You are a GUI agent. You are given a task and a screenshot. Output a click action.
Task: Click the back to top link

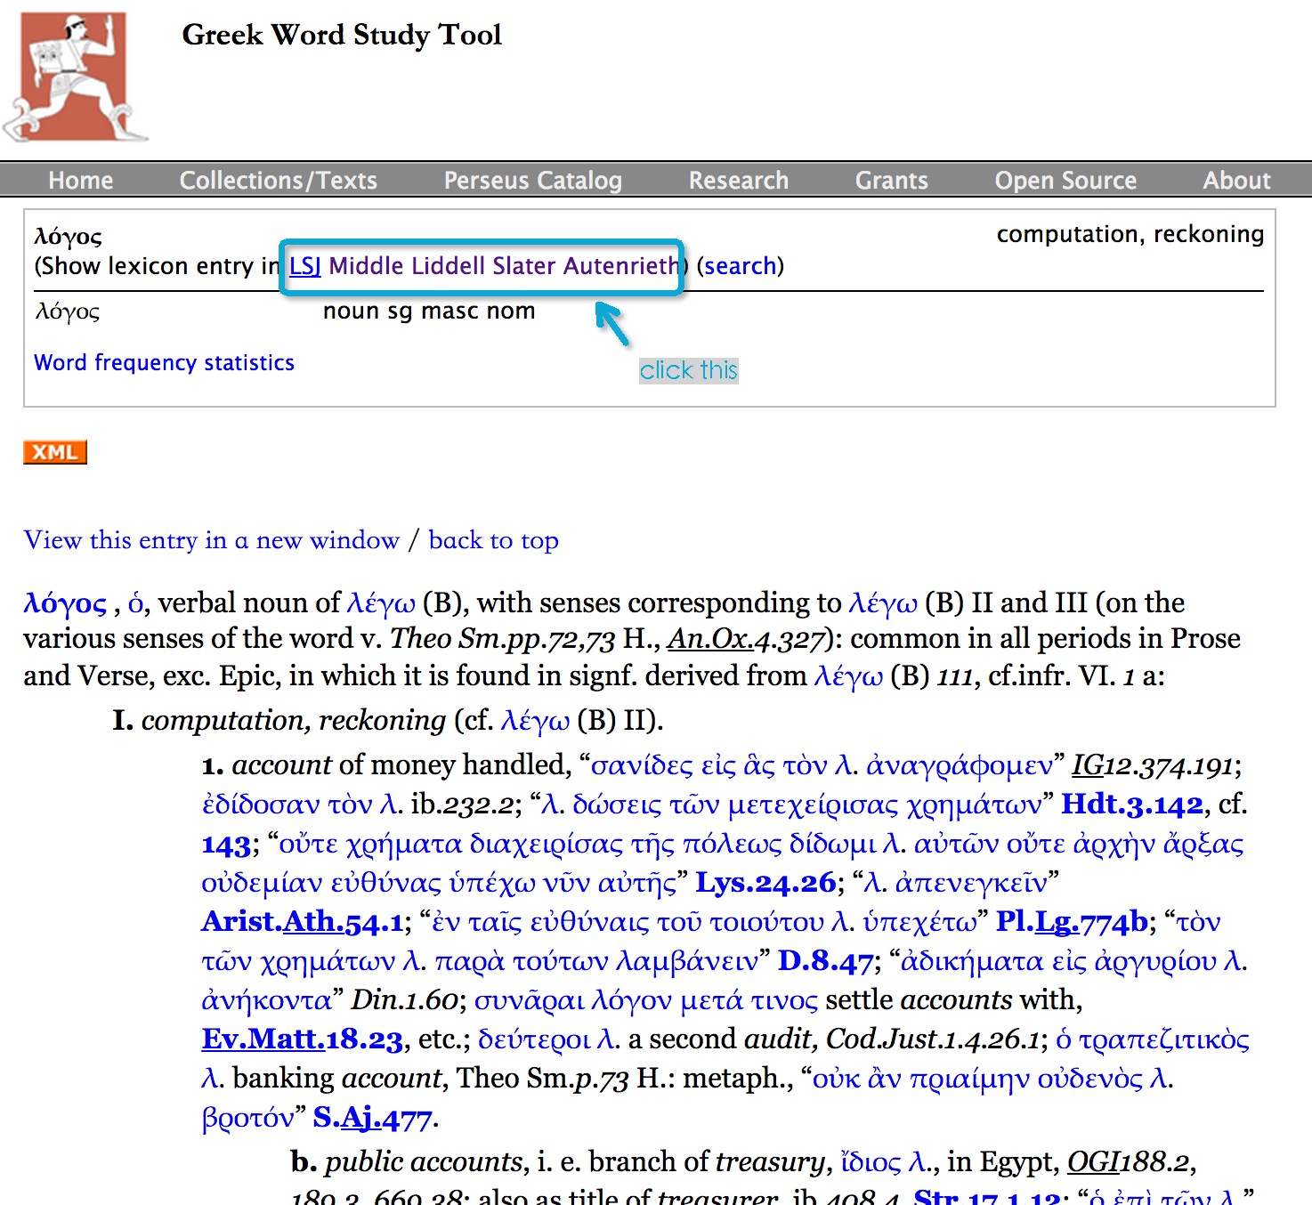point(493,540)
